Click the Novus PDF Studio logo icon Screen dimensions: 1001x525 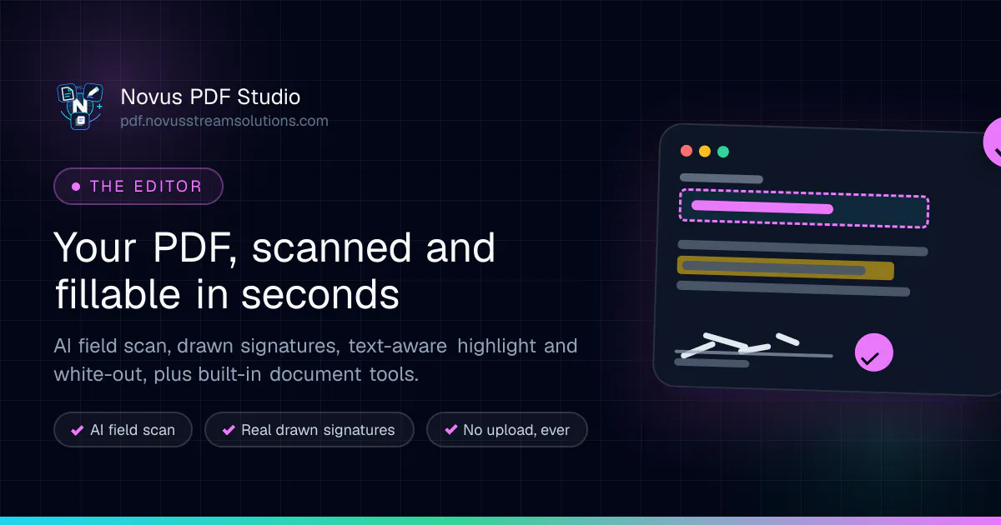pyautogui.click(x=80, y=106)
